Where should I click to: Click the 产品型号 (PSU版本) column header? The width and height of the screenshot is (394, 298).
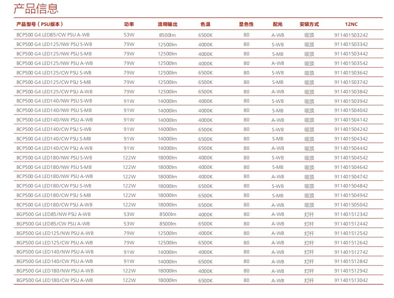(40, 24)
